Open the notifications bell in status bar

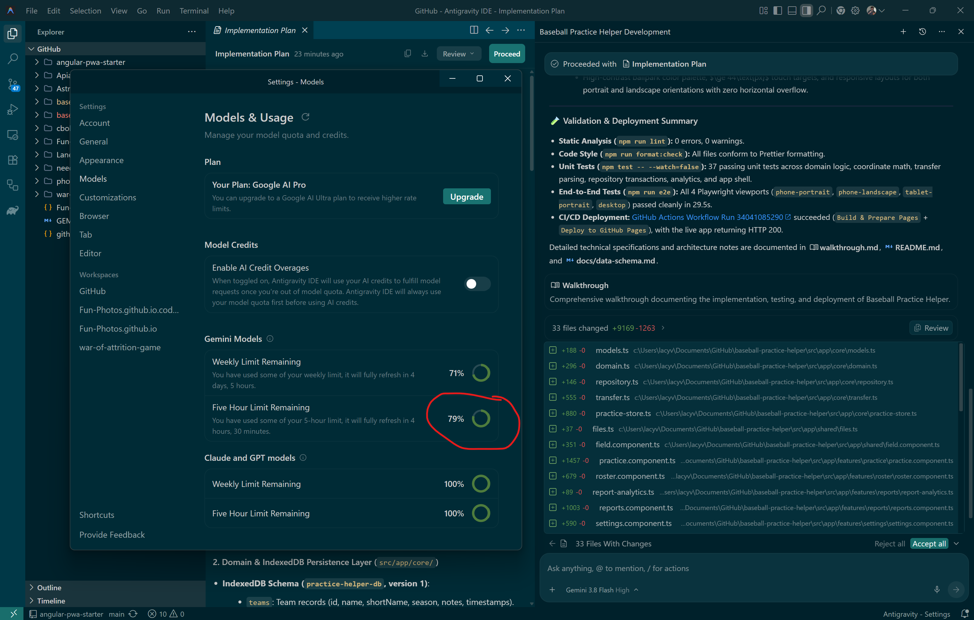pyautogui.click(x=965, y=614)
